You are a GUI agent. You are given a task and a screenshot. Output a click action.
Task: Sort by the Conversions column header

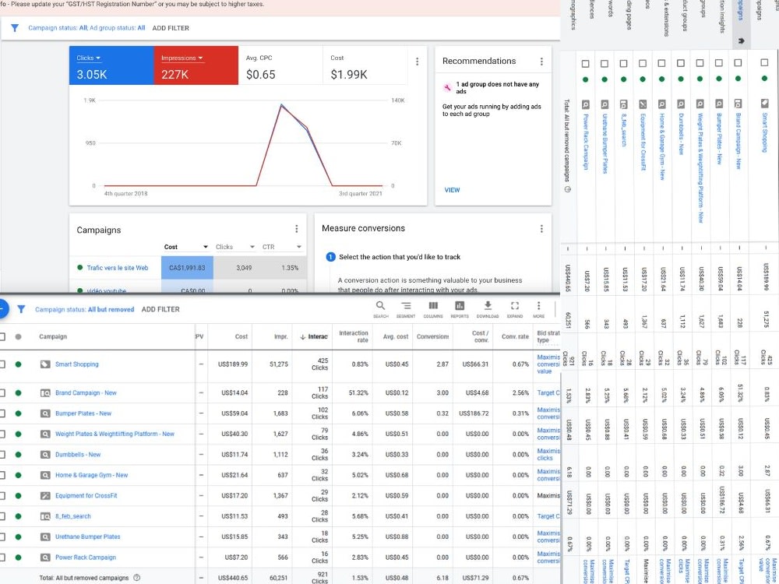click(x=432, y=336)
